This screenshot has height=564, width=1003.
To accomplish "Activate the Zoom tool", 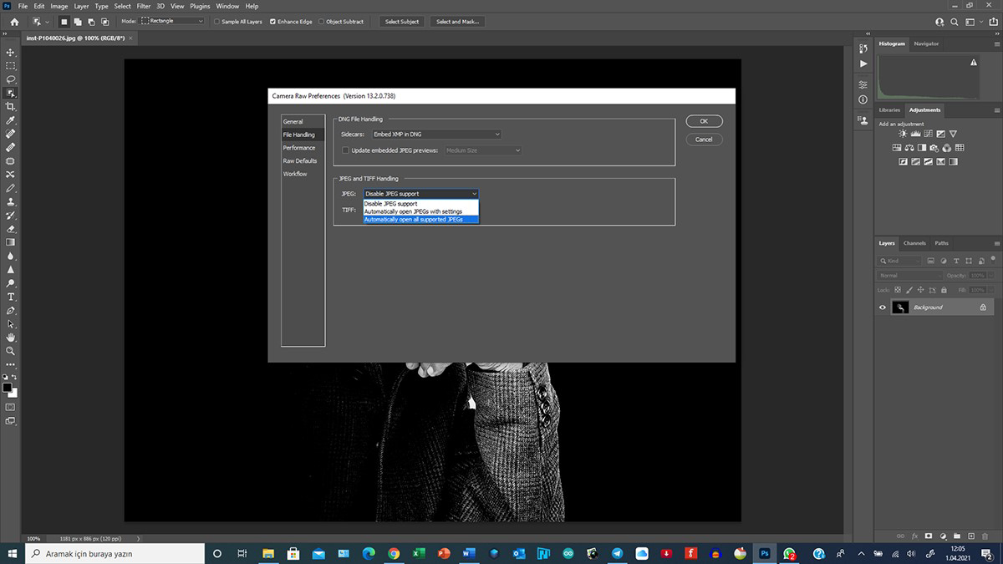I will (x=11, y=351).
